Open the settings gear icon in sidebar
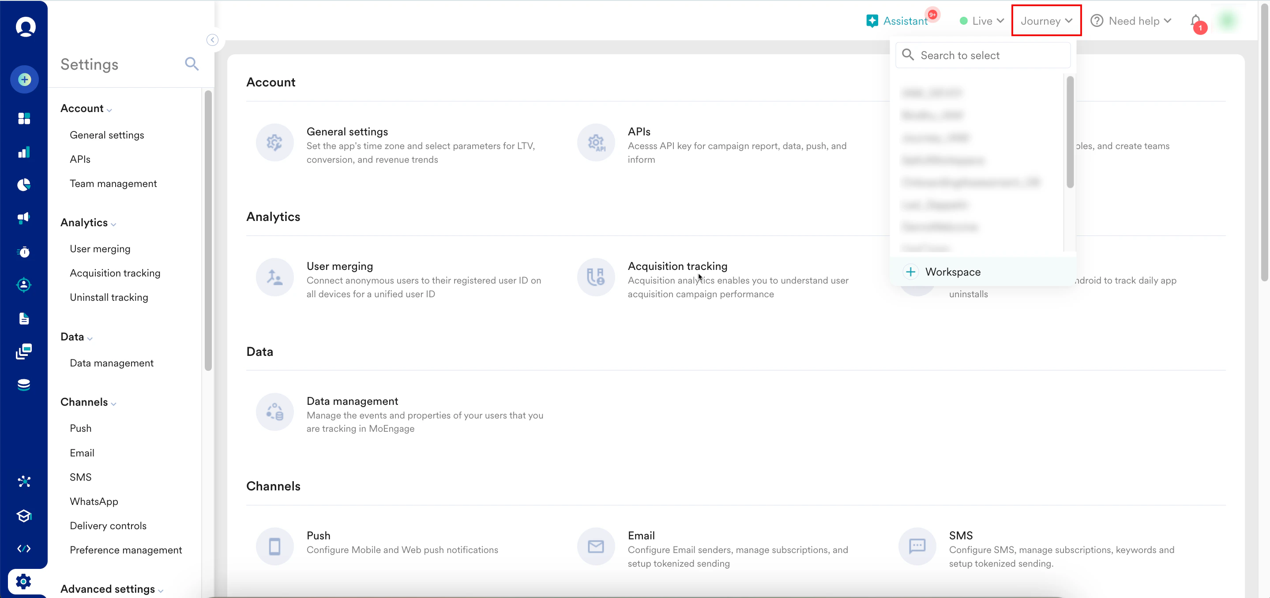The width and height of the screenshot is (1270, 598). (x=24, y=582)
